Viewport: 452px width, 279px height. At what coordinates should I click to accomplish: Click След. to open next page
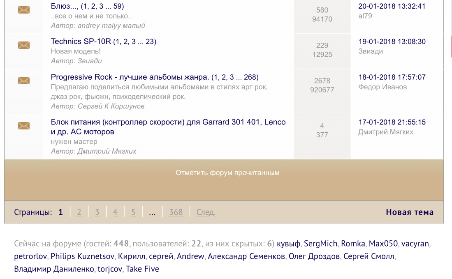[206, 212]
